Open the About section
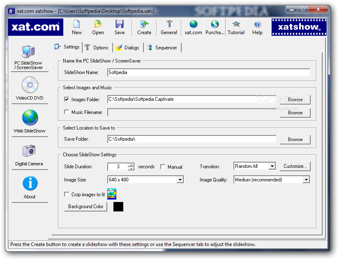339x260 pixels. [x=30, y=187]
